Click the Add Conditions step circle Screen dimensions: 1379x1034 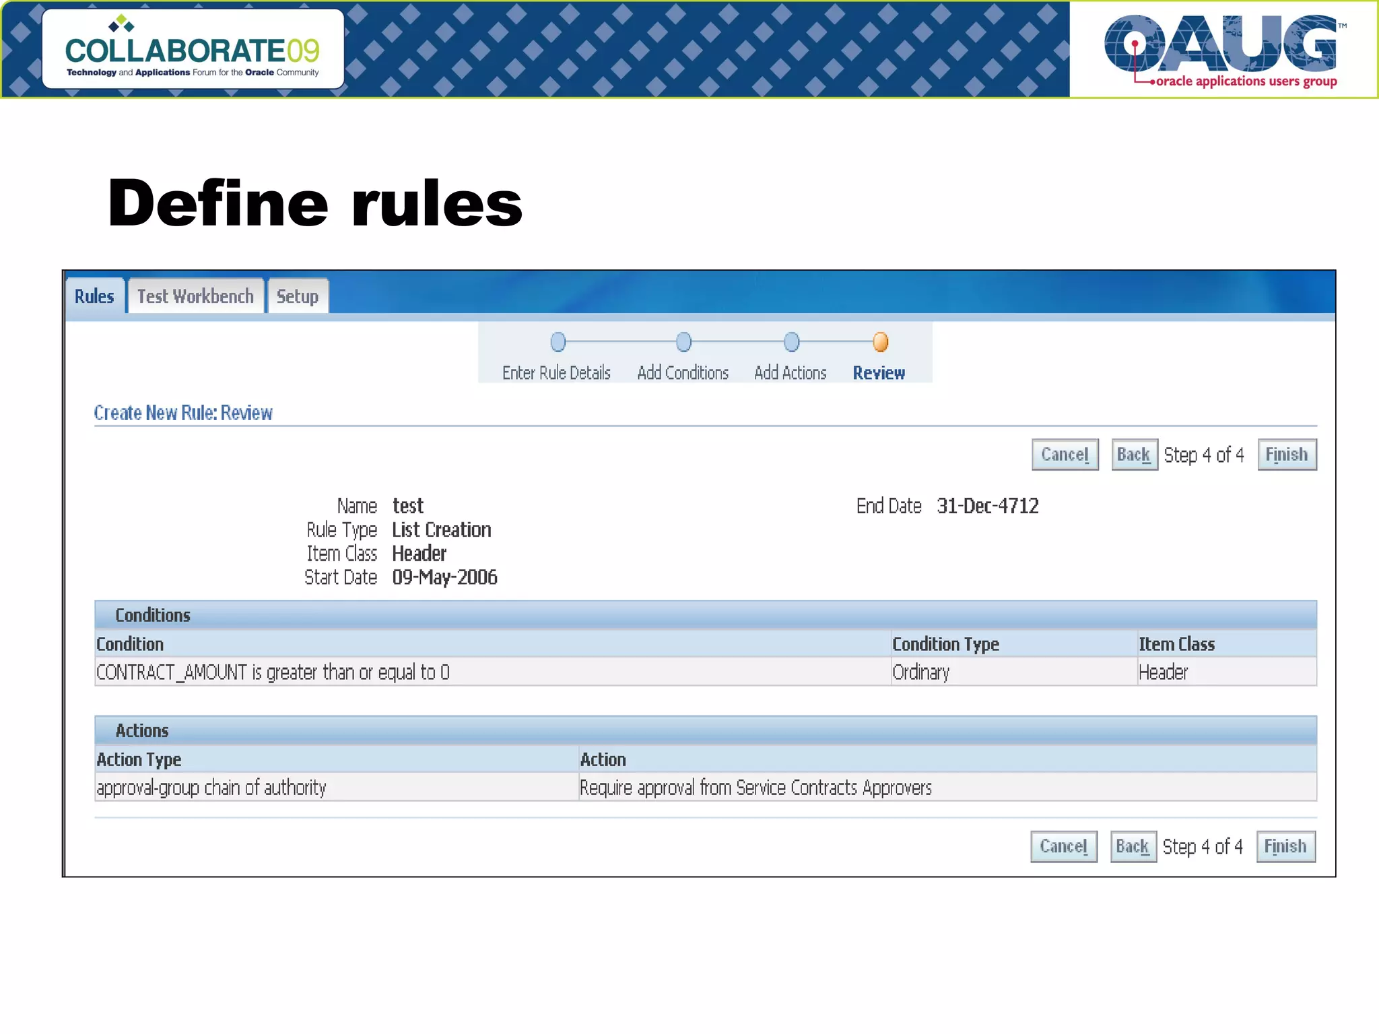tap(683, 342)
